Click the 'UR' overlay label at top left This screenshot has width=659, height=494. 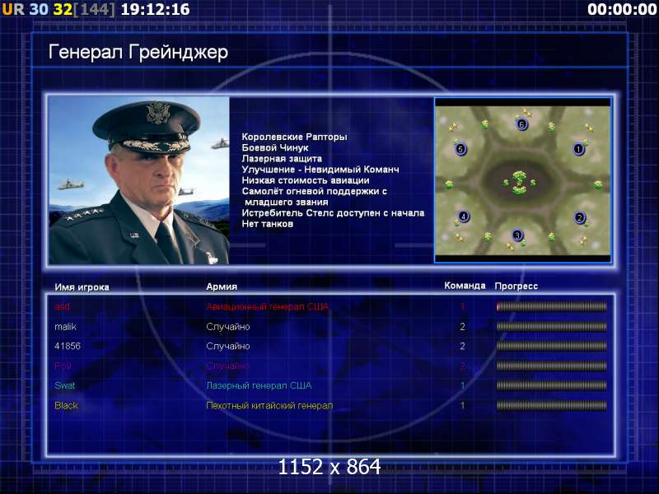point(13,9)
